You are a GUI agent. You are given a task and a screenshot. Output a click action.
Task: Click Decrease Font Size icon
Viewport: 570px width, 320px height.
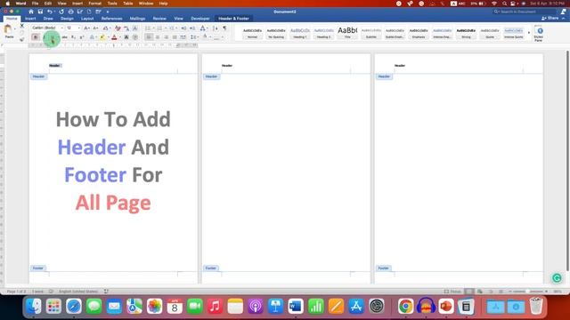point(95,28)
